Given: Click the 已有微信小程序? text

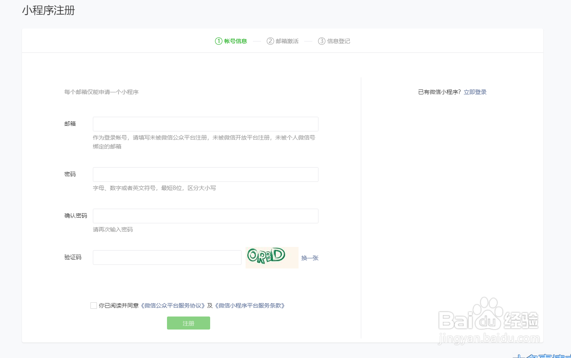Looking at the screenshot, I should click(439, 92).
